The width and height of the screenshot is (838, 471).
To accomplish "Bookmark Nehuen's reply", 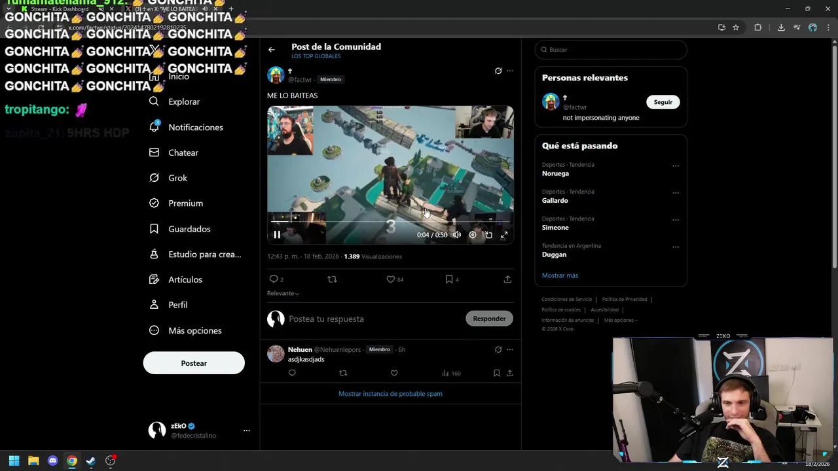I will (496, 373).
